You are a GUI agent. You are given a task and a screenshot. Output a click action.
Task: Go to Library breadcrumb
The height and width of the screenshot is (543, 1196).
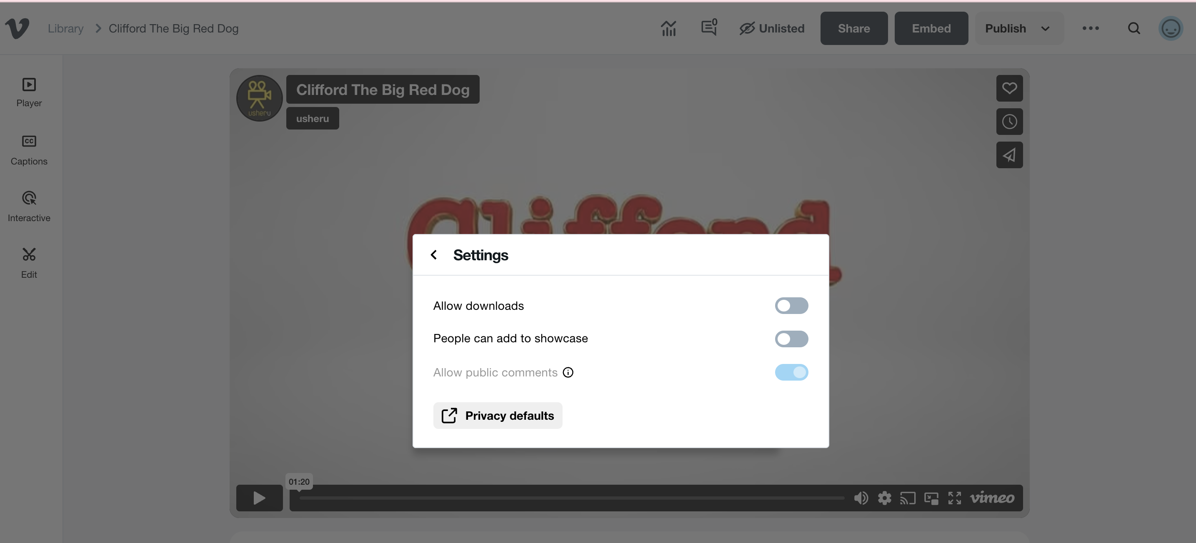[65, 28]
